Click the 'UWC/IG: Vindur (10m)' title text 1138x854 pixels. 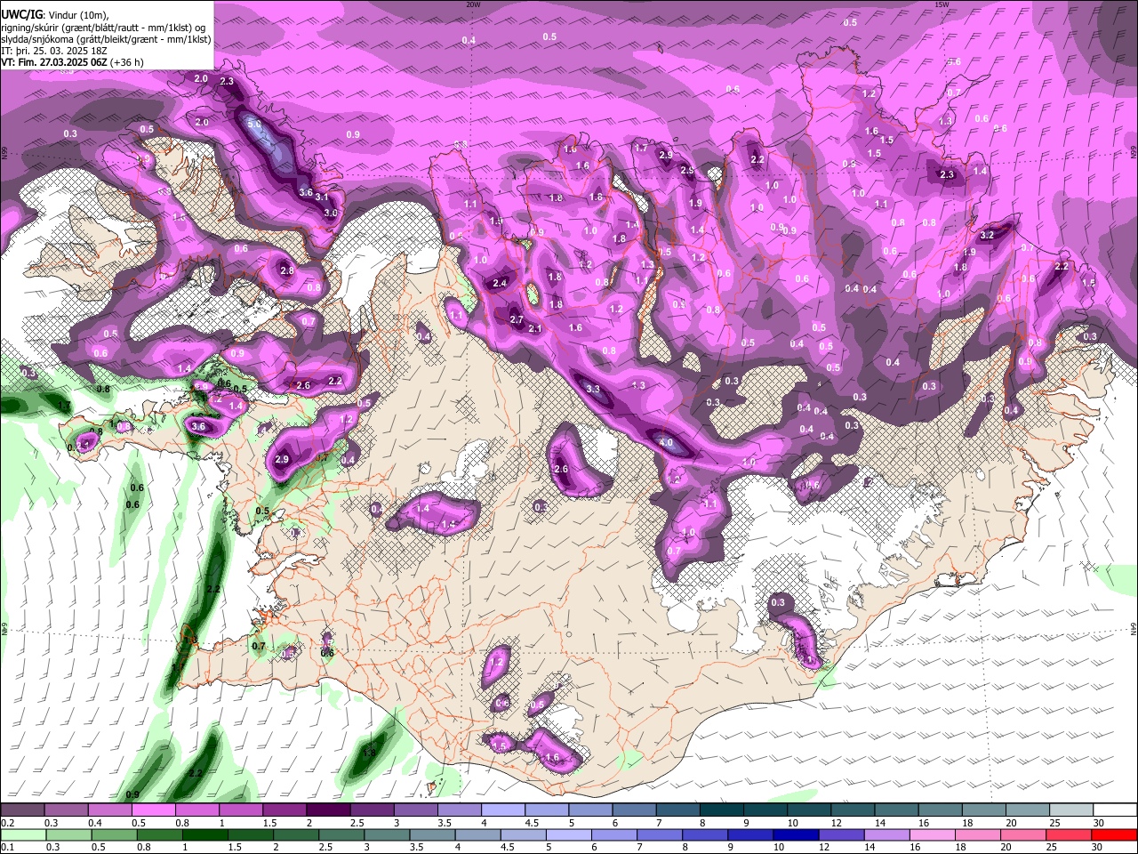click(x=55, y=15)
